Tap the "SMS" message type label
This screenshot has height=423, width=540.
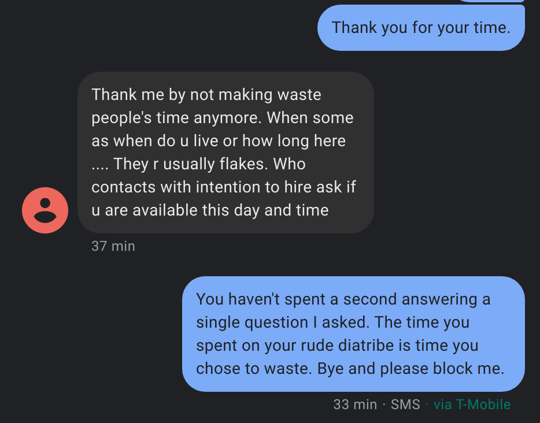[405, 405]
